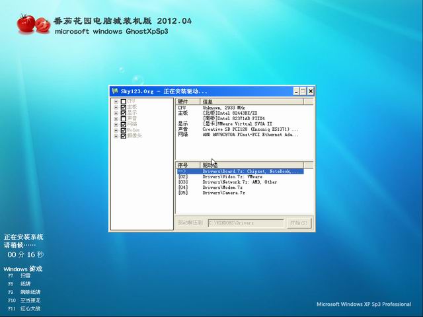423x317 pixels.
Task: Uncheck the 摄像头 driver checkbox
Action: 124,136
